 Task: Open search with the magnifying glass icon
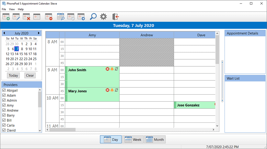(93, 17)
